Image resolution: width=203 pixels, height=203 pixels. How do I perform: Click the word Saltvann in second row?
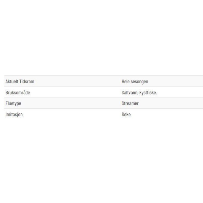[x=130, y=93]
